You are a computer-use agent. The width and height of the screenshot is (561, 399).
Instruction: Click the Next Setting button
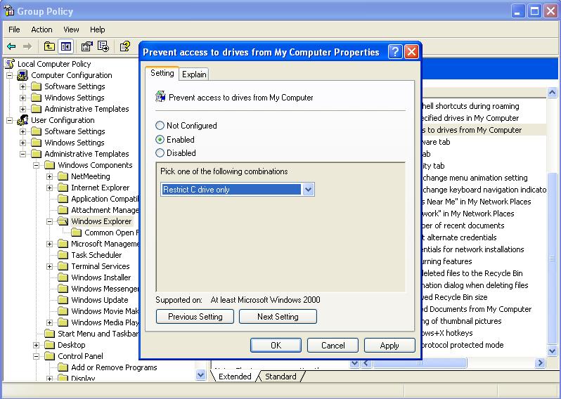click(278, 317)
